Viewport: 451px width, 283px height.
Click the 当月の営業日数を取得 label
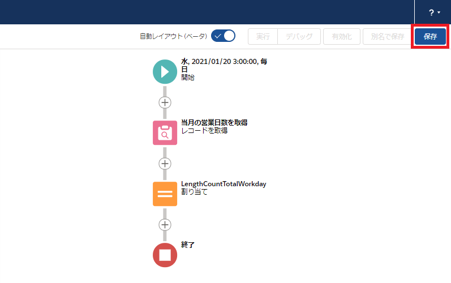214,123
